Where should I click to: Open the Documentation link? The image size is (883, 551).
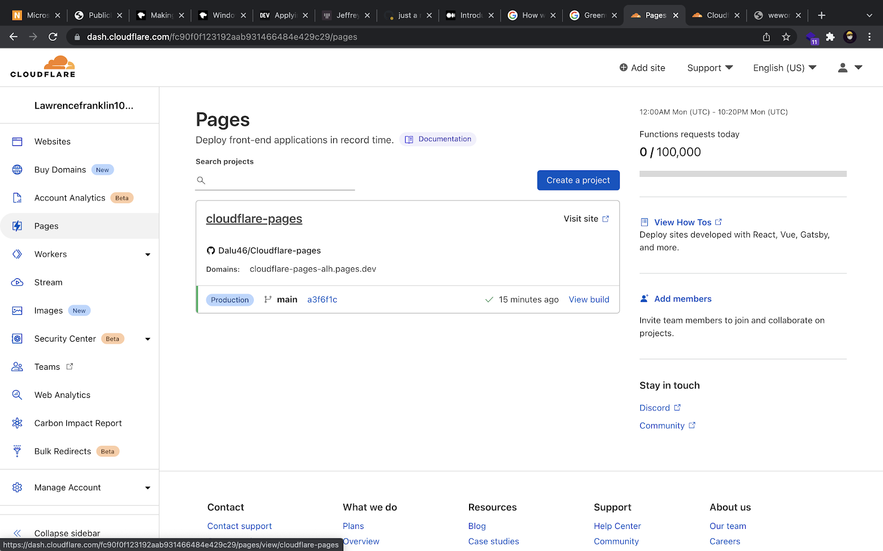(x=438, y=139)
